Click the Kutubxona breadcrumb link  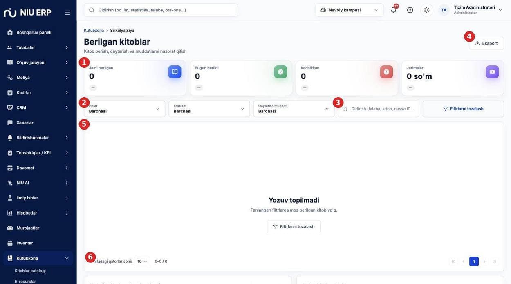pyautogui.click(x=94, y=31)
